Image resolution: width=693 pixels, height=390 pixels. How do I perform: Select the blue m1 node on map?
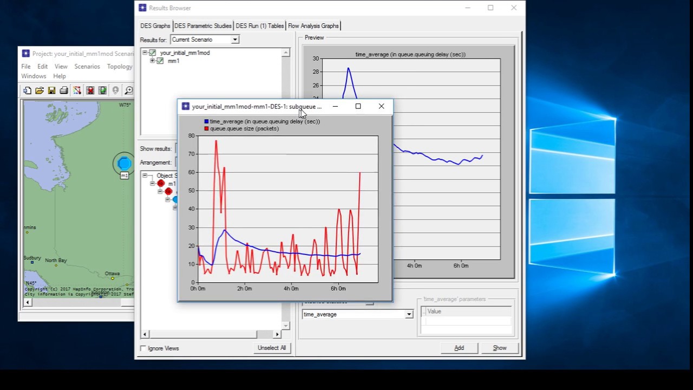pyautogui.click(x=124, y=163)
